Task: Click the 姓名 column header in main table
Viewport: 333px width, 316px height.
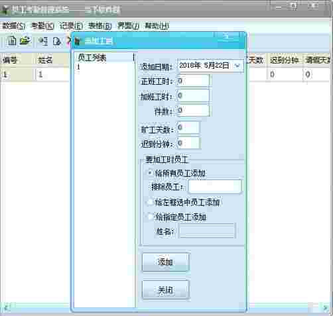Action: (53, 60)
